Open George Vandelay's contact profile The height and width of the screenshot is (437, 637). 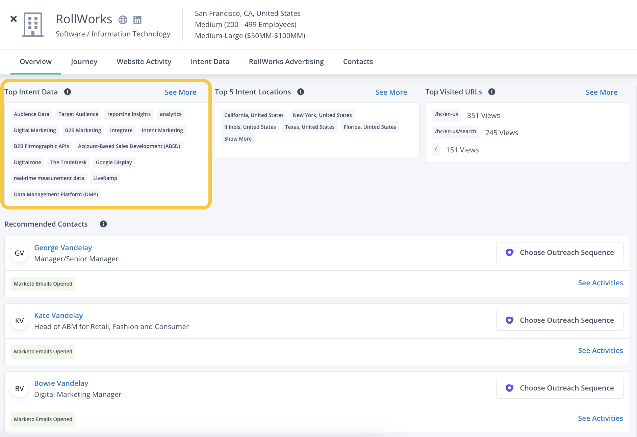point(63,248)
